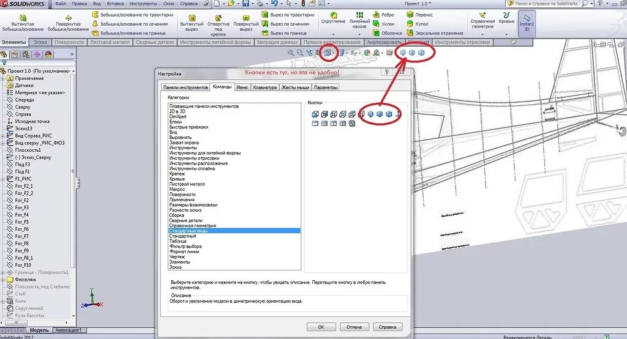The height and width of the screenshot is (339, 627).
Task: Click the normal-to view icon in Кнопки
Action: click(x=397, y=114)
